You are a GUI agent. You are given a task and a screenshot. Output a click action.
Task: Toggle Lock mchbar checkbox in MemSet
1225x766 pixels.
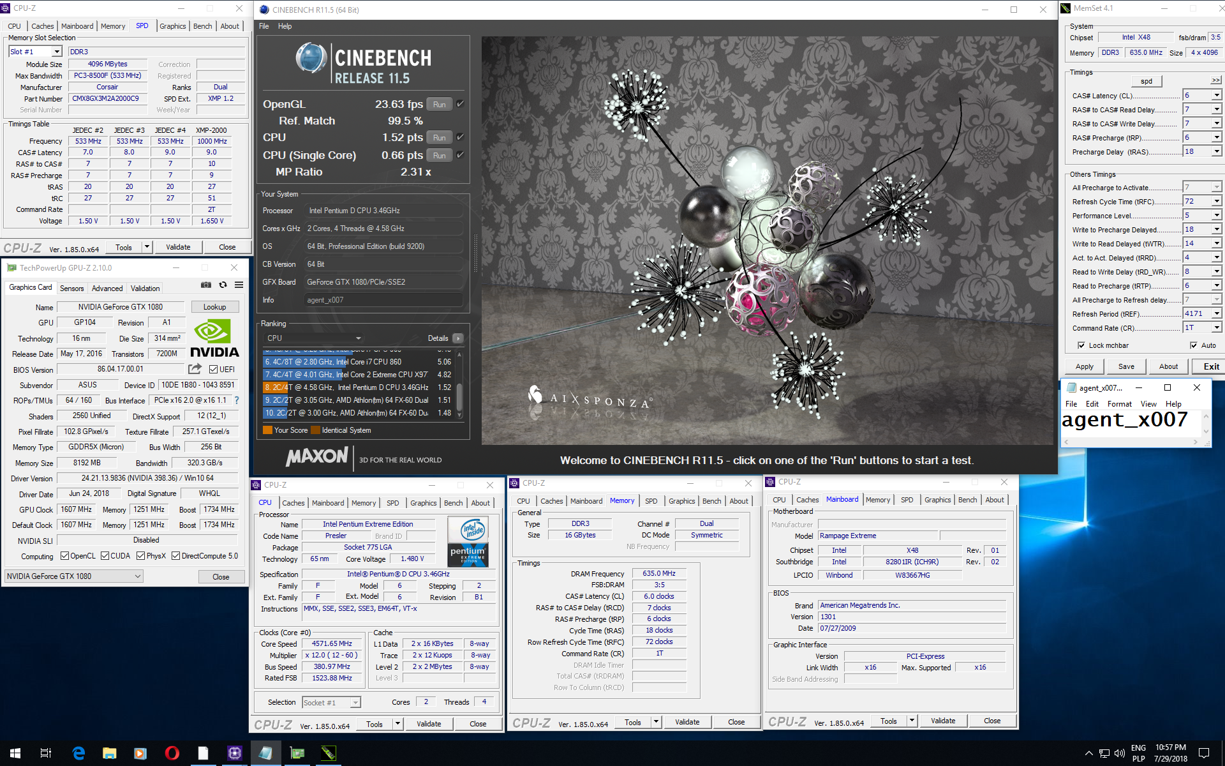coord(1081,345)
